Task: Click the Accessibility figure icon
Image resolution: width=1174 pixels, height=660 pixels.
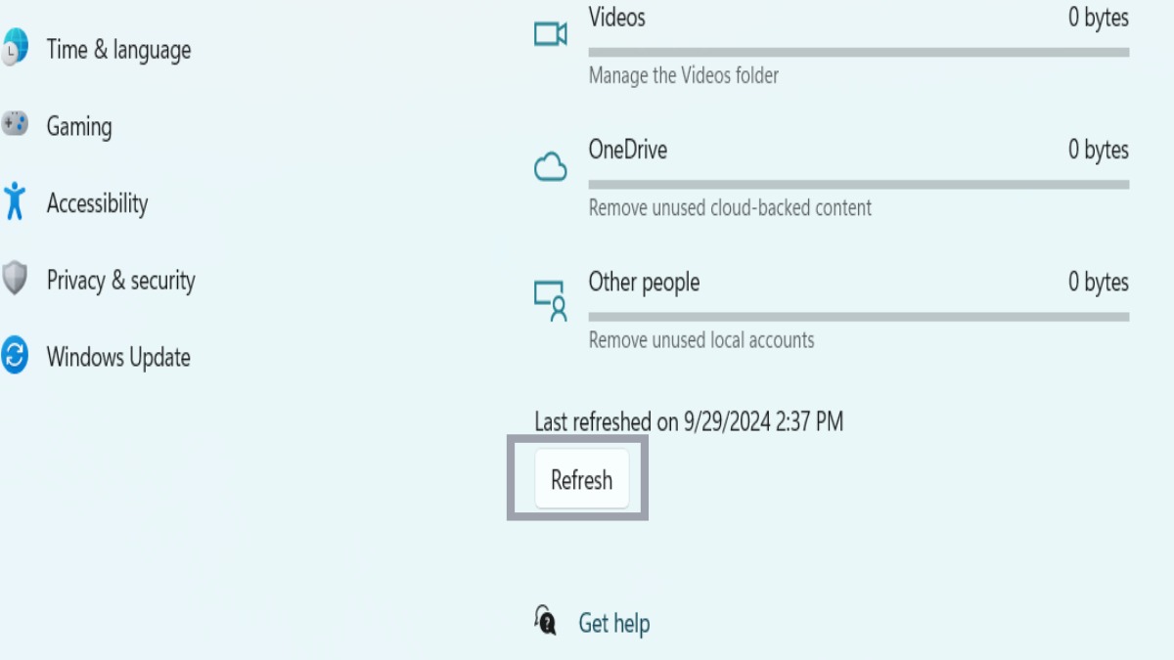Action: coord(14,201)
